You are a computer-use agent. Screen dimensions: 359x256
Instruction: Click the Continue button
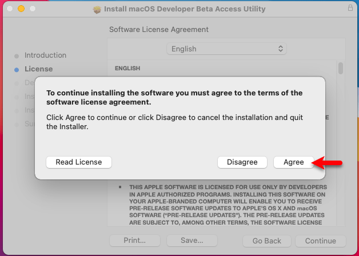click(x=321, y=241)
